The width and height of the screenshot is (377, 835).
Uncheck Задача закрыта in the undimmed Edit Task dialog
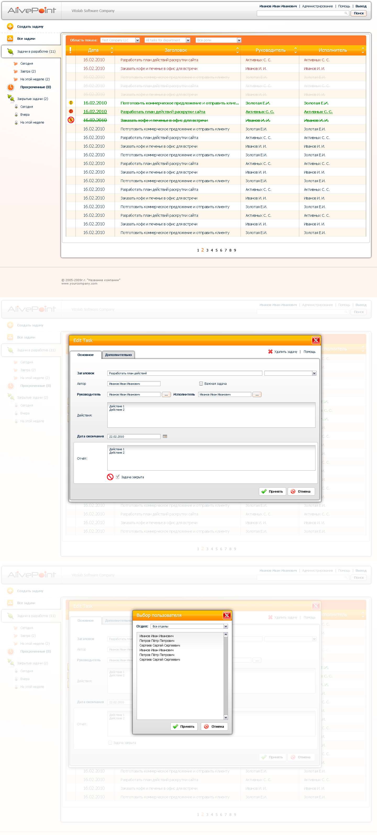tap(118, 476)
